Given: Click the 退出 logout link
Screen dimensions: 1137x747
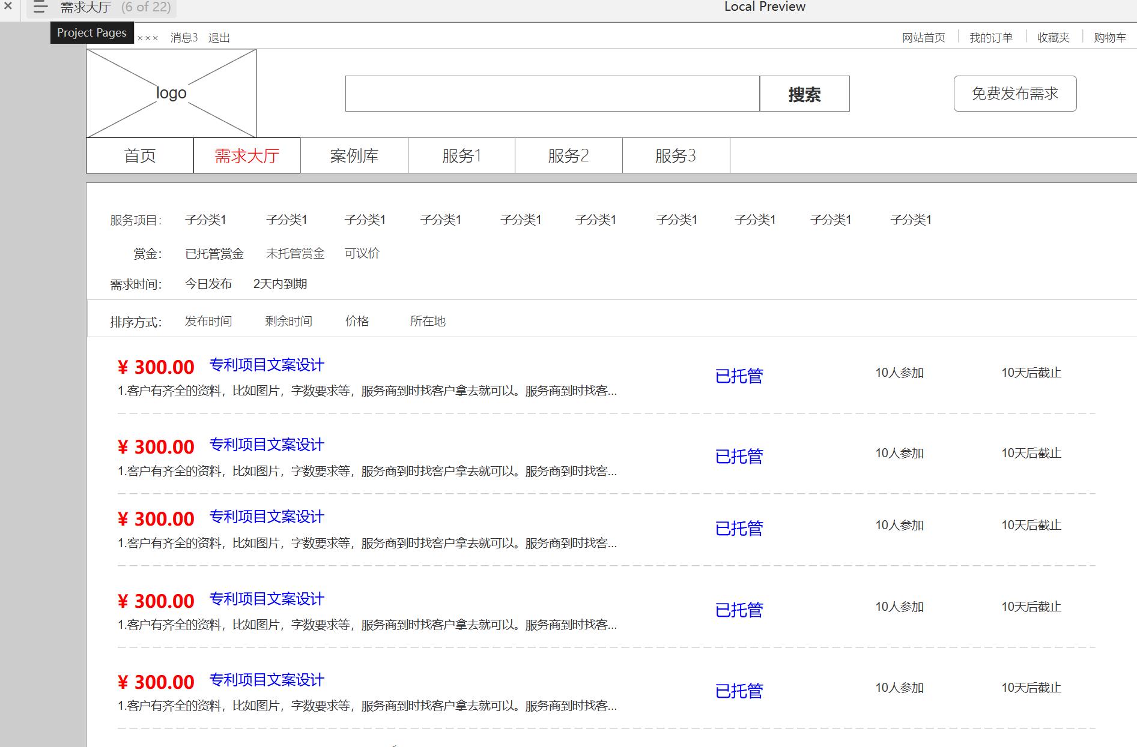Looking at the screenshot, I should [219, 38].
